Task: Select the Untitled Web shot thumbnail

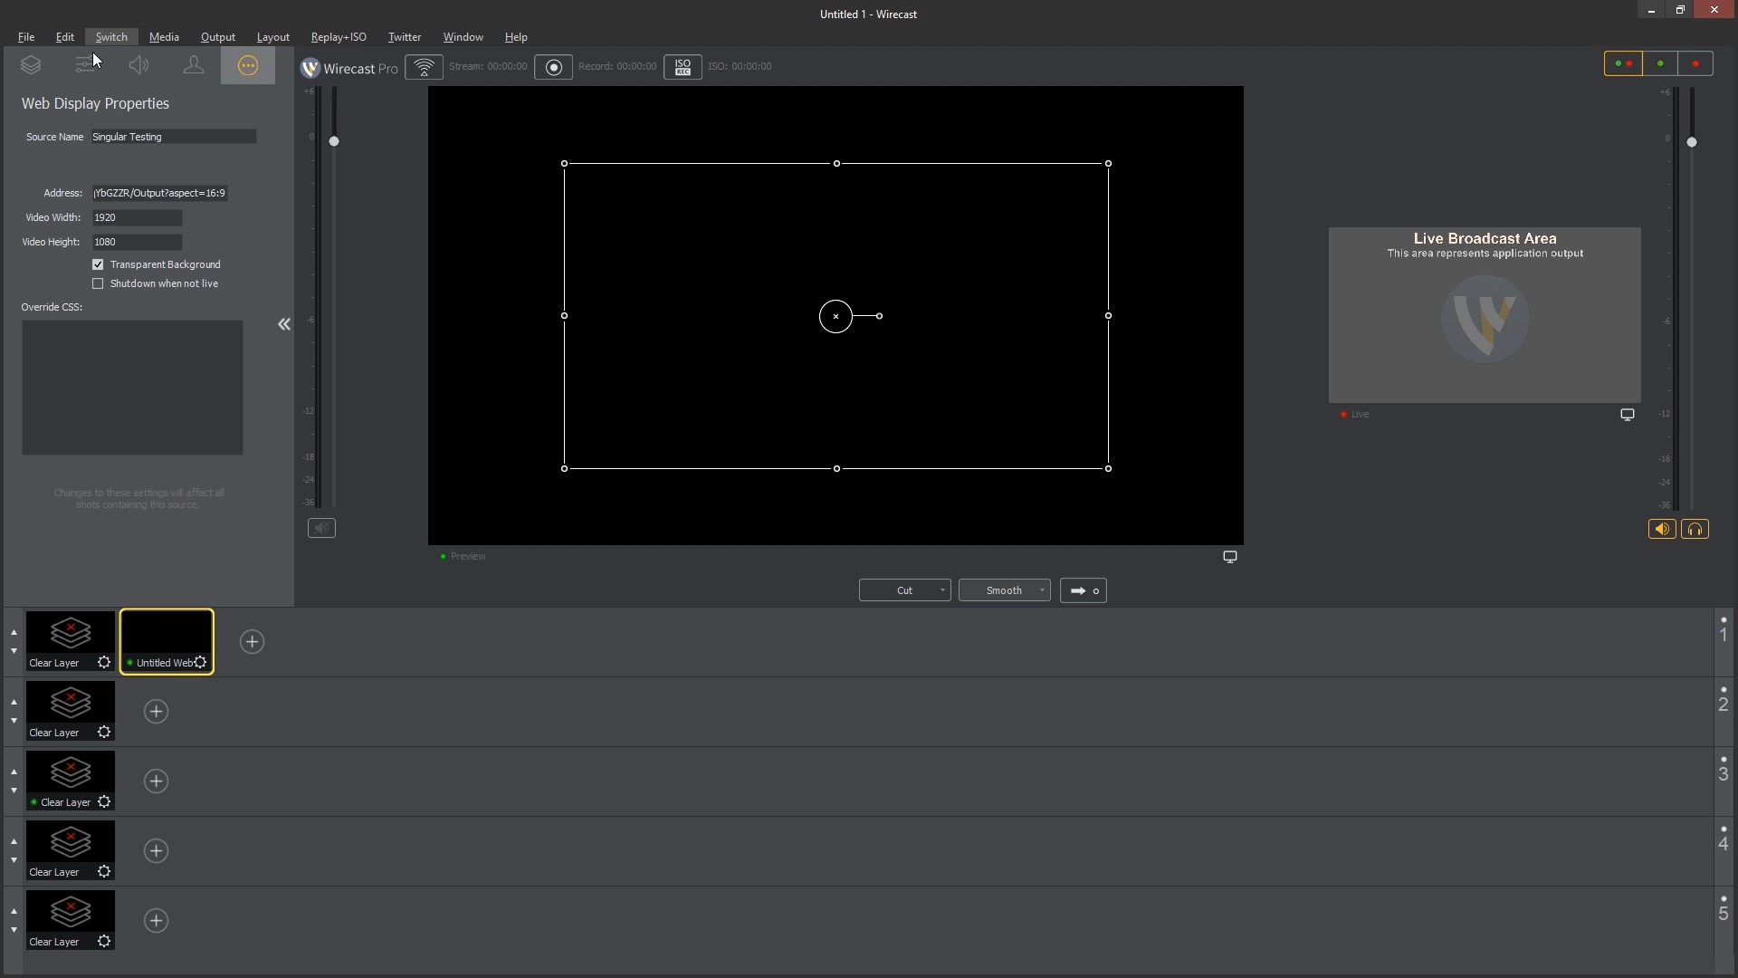Action: click(167, 636)
